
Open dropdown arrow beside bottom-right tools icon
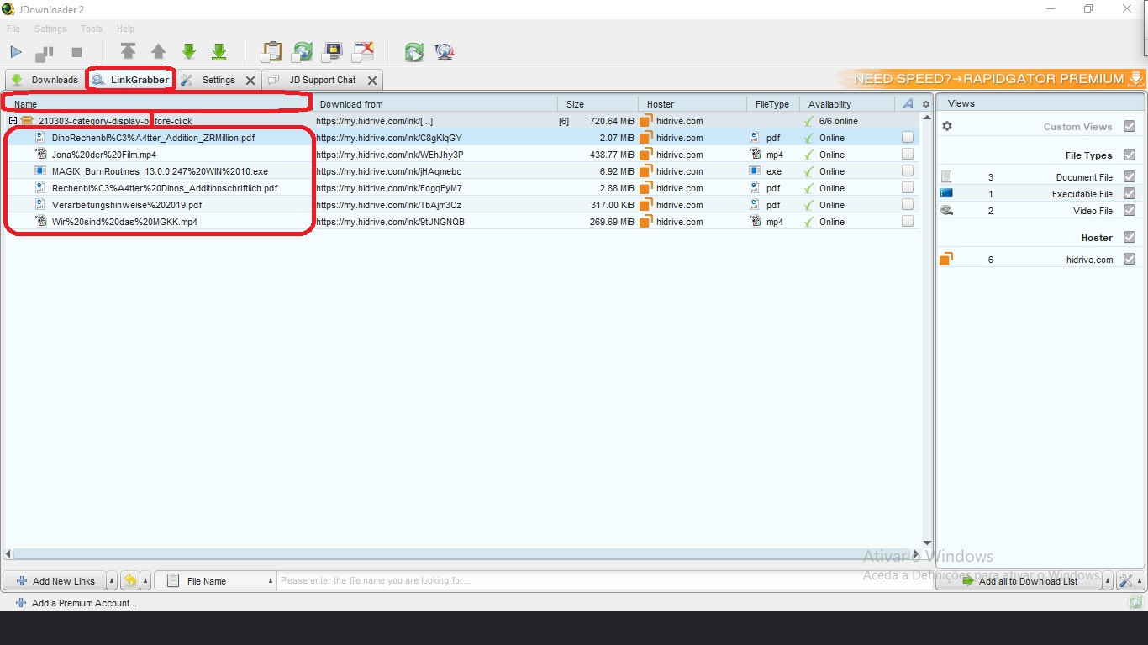tap(1140, 580)
